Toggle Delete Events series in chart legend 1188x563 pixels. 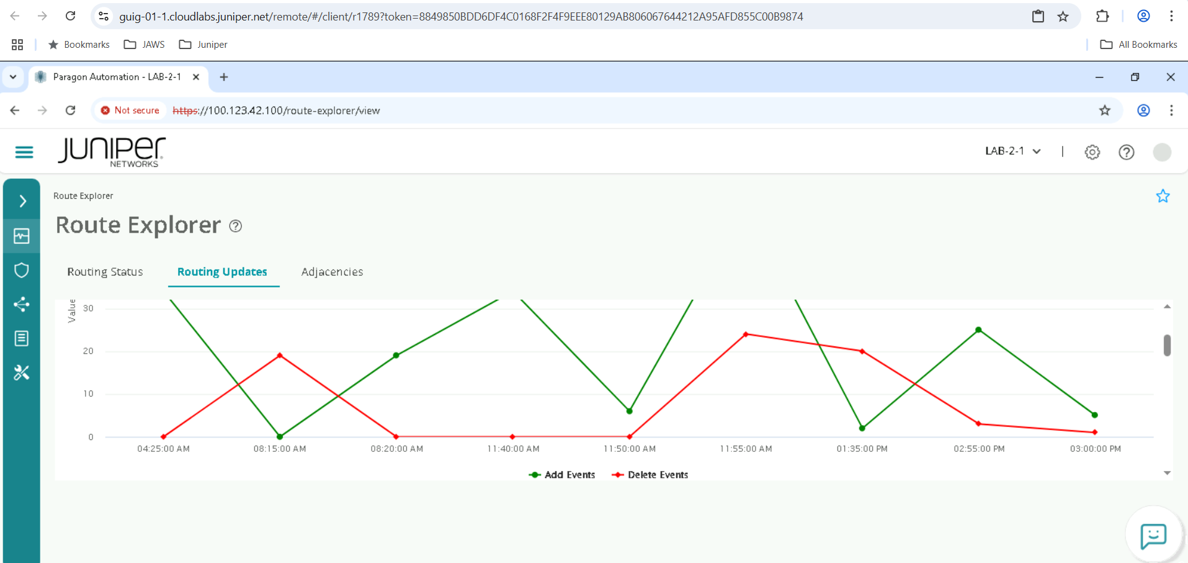pos(649,474)
